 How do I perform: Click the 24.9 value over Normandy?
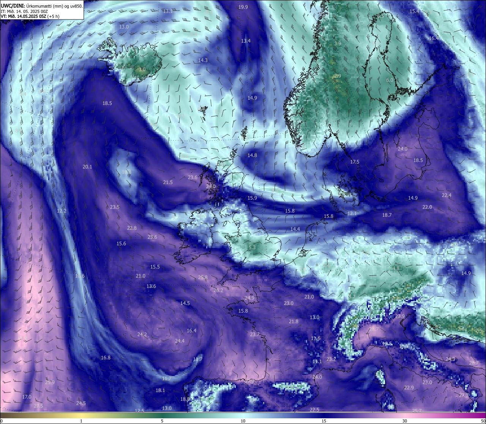pyautogui.click(x=249, y=298)
